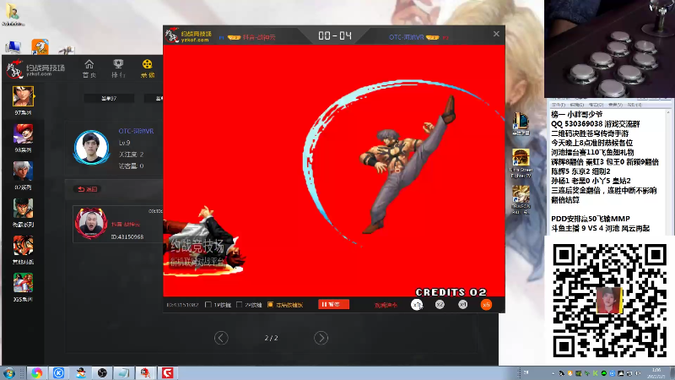Image resolution: width=675 pixels, height=380 pixels.
Task: Select the replay entry with ID 43150968
Action: (x=118, y=224)
